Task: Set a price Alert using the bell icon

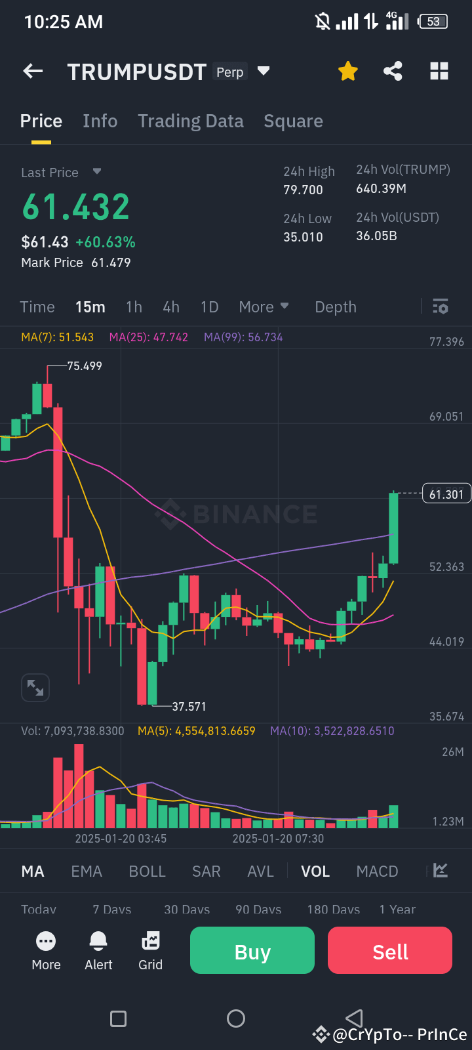Action: [x=98, y=950]
